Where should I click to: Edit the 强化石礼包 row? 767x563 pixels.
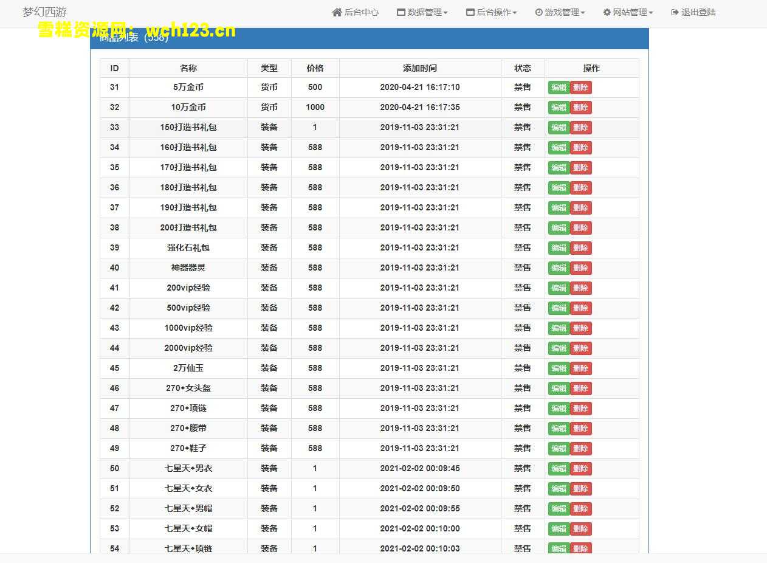pos(559,248)
